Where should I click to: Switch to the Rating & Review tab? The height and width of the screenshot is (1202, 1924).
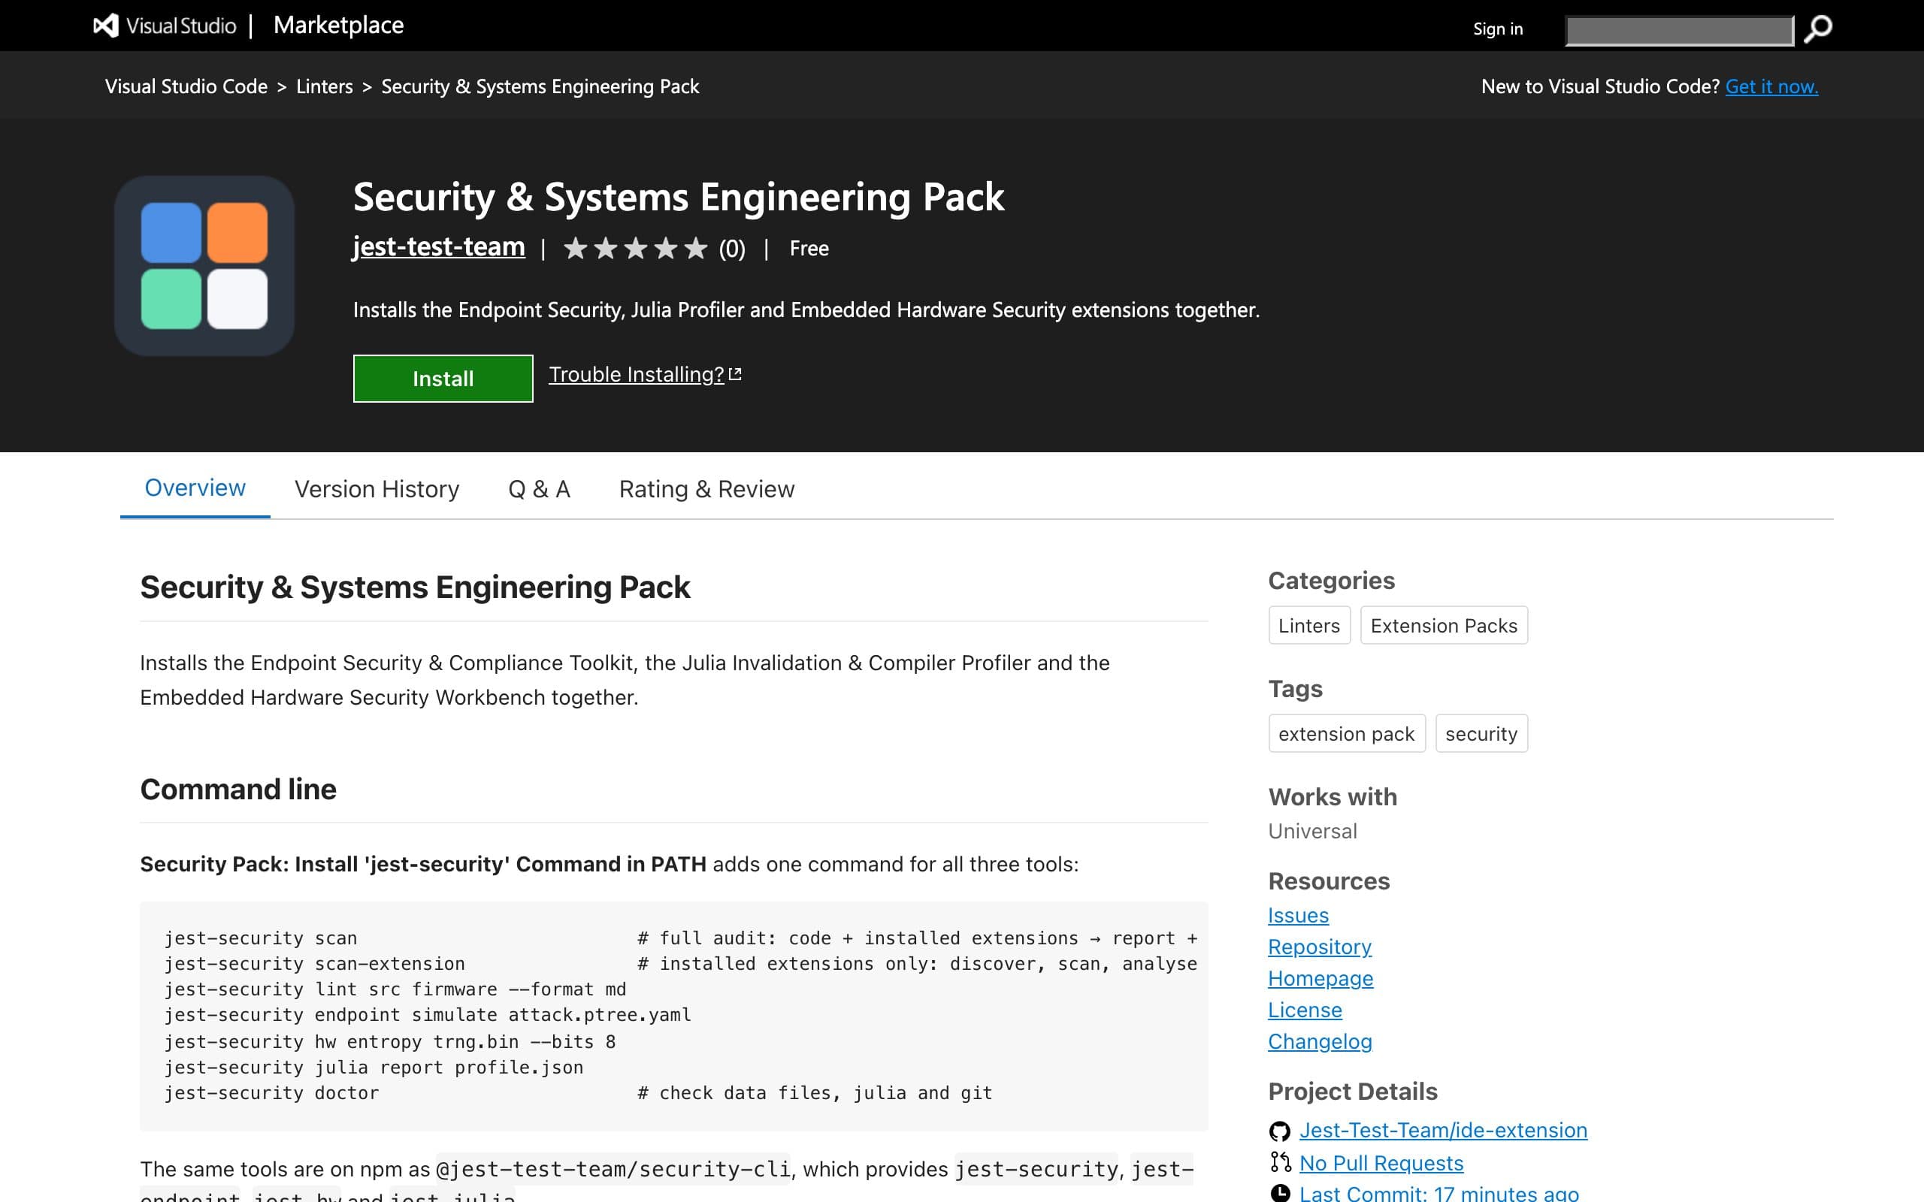[x=706, y=489]
